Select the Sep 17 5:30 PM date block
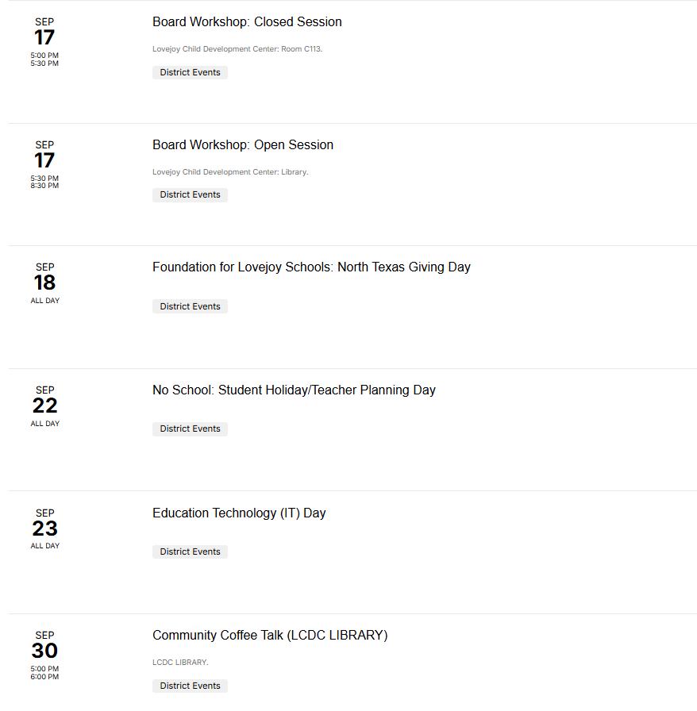Screen dimensions: 697x711 (x=44, y=164)
